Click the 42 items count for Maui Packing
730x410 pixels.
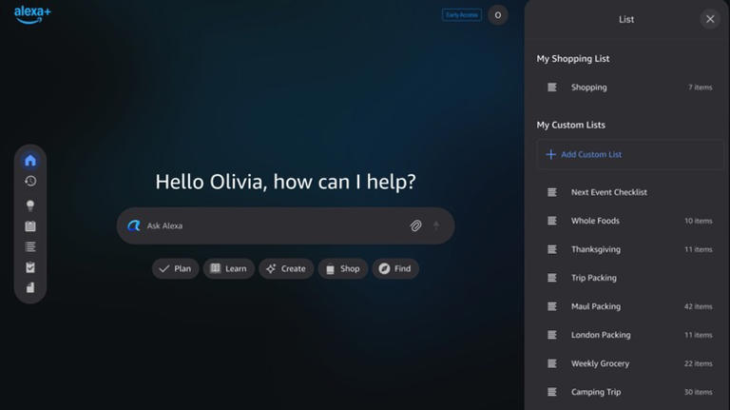tap(699, 306)
